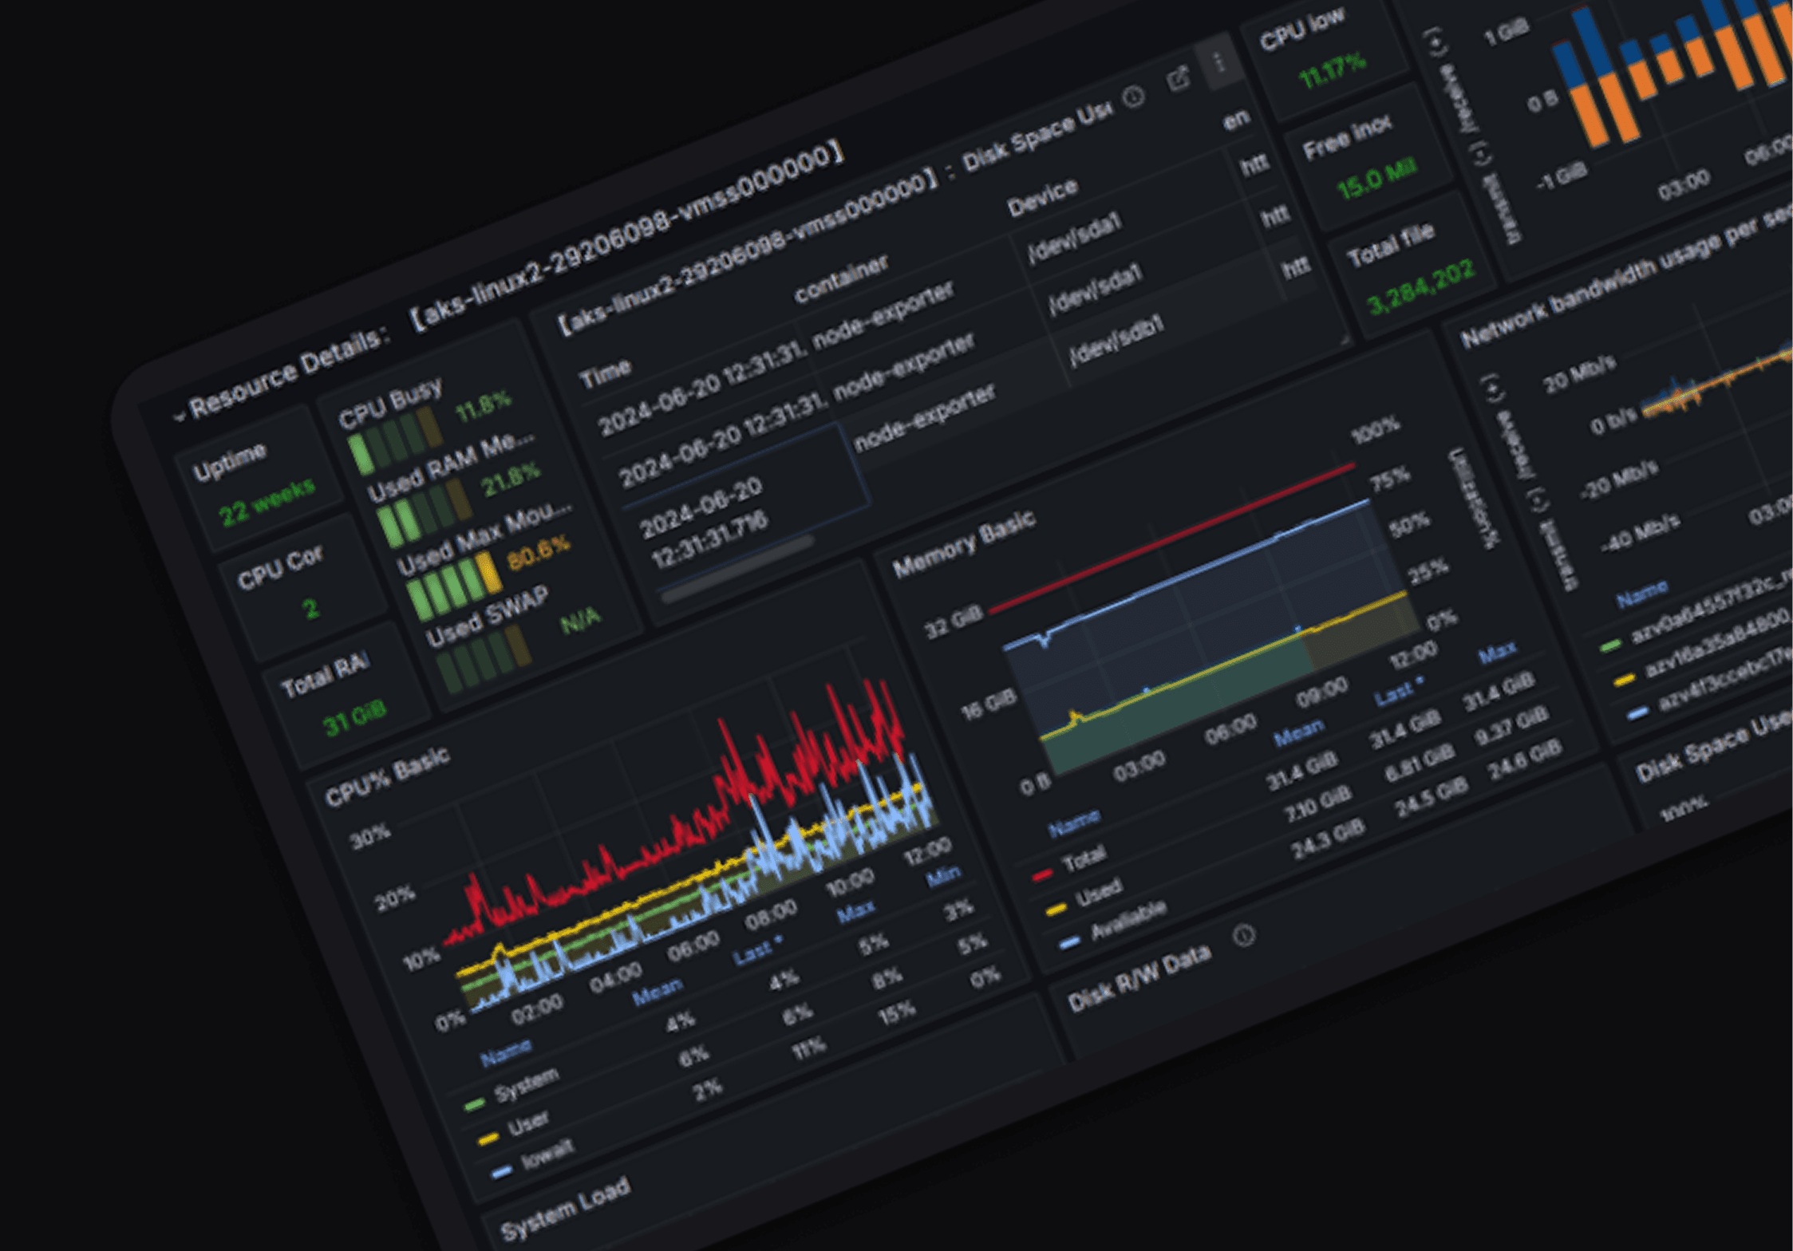Click green swatch of azv0a6455 network series
This screenshot has height=1251, width=1793.
[x=1611, y=645]
